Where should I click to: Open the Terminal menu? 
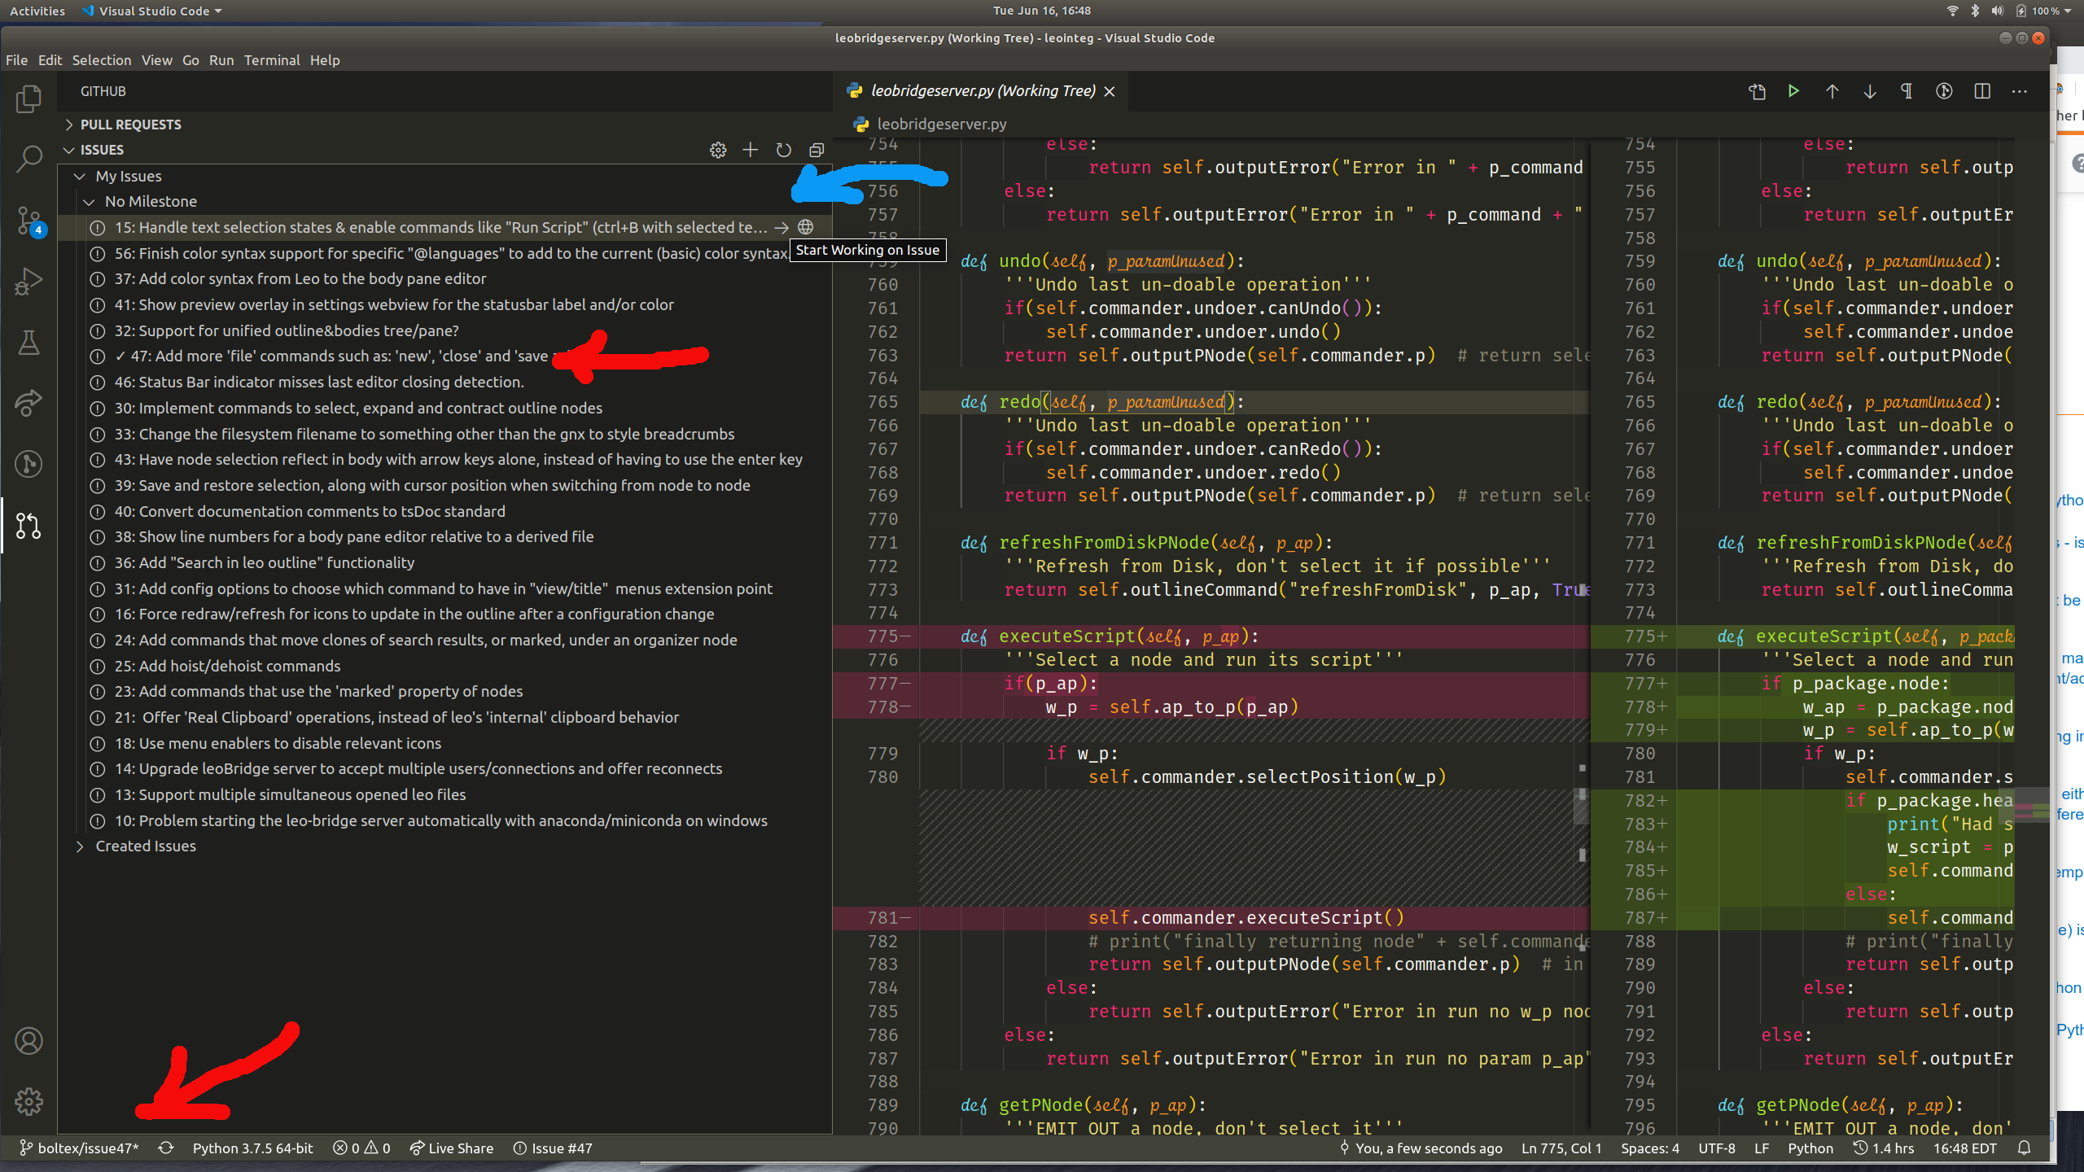coord(272,59)
